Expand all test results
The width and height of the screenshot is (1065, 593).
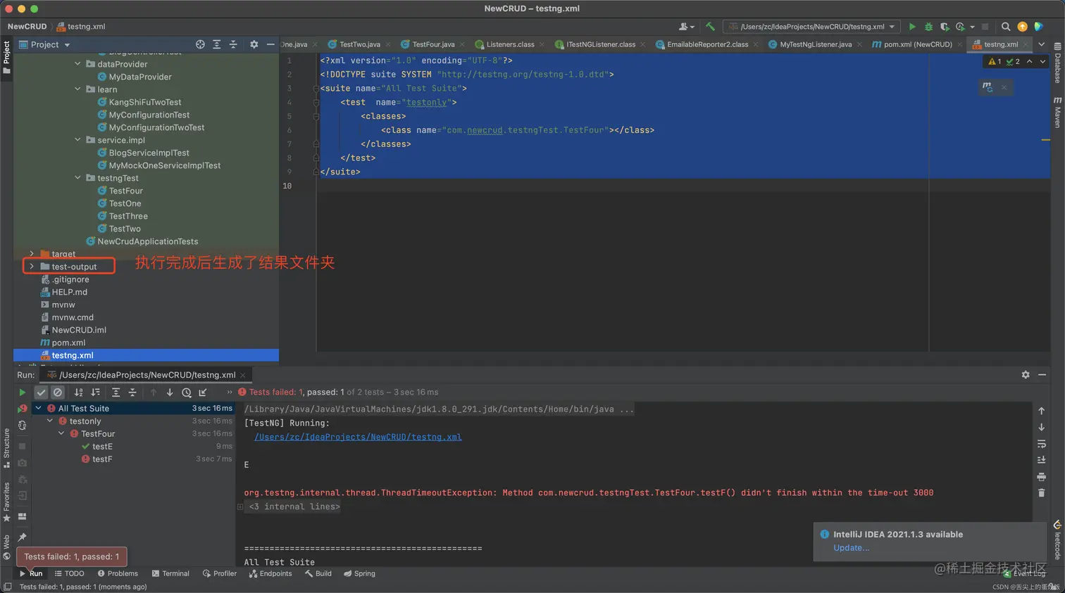(116, 393)
